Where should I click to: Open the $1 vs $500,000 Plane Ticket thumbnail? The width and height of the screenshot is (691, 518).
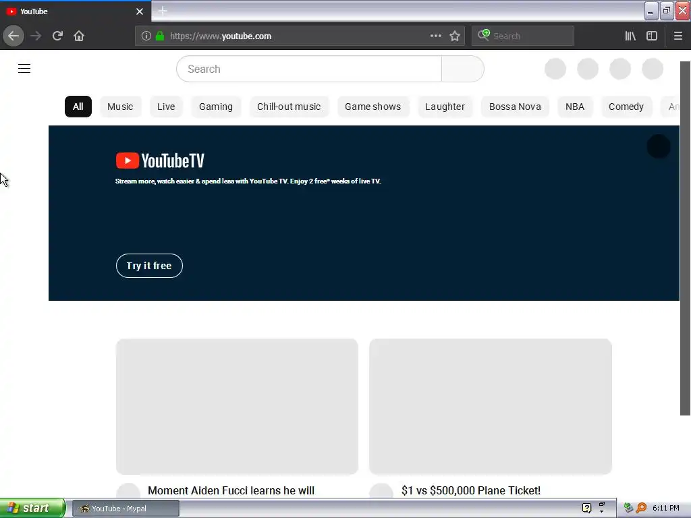click(491, 407)
